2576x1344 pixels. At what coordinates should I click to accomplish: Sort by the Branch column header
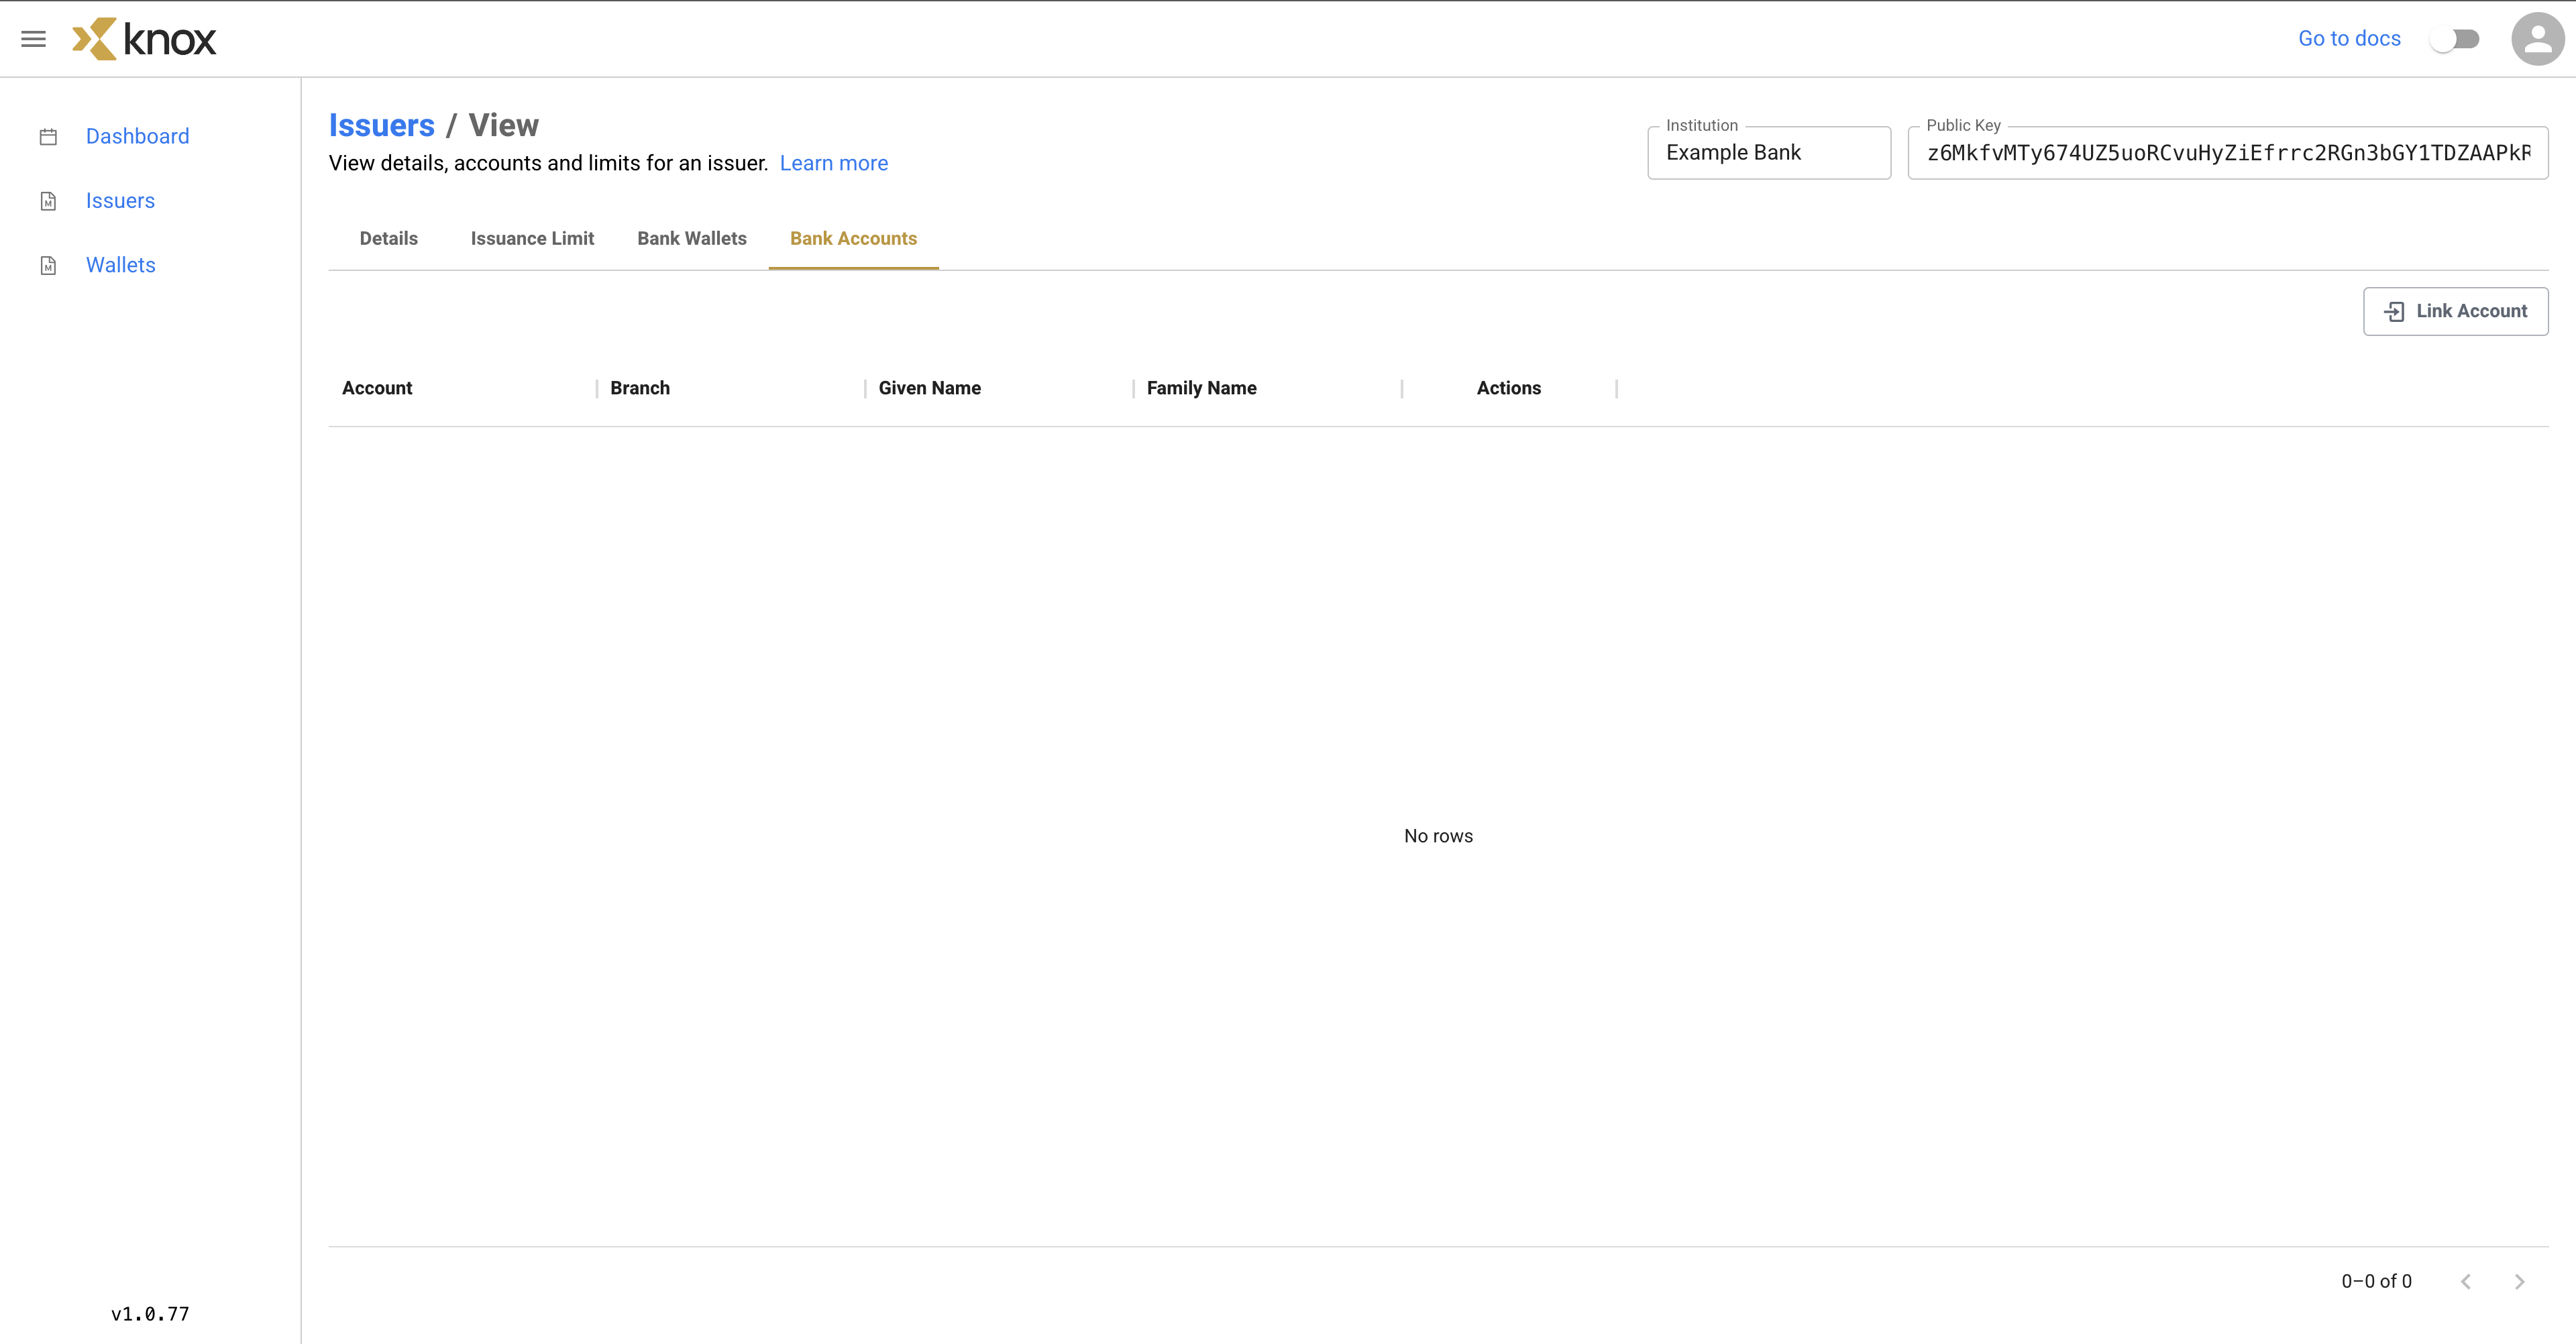click(640, 388)
